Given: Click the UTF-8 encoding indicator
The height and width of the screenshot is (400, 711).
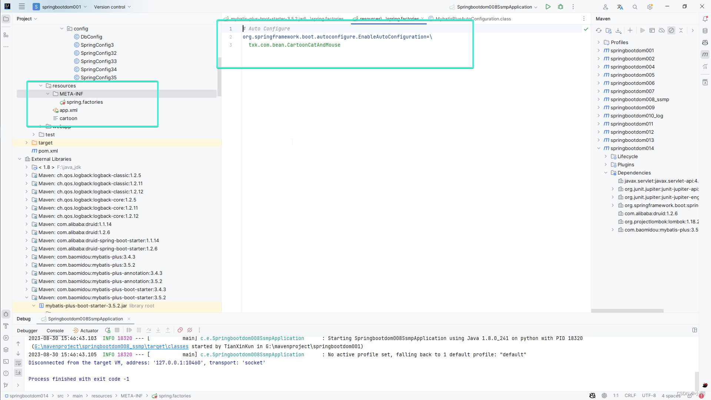Looking at the screenshot, I should [649, 396].
